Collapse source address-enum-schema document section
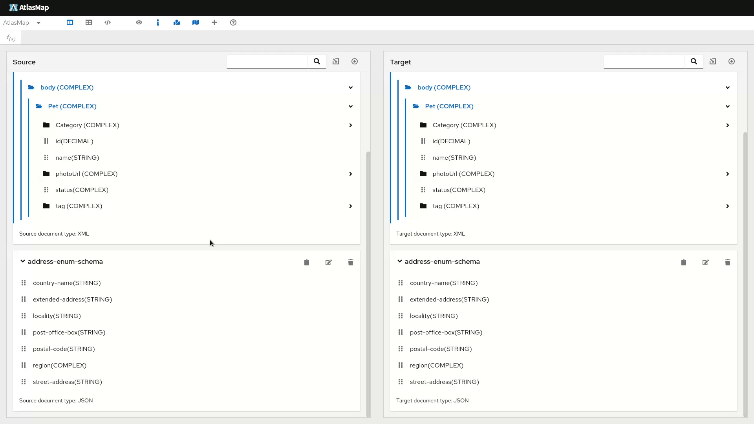 click(x=23, y=261)
